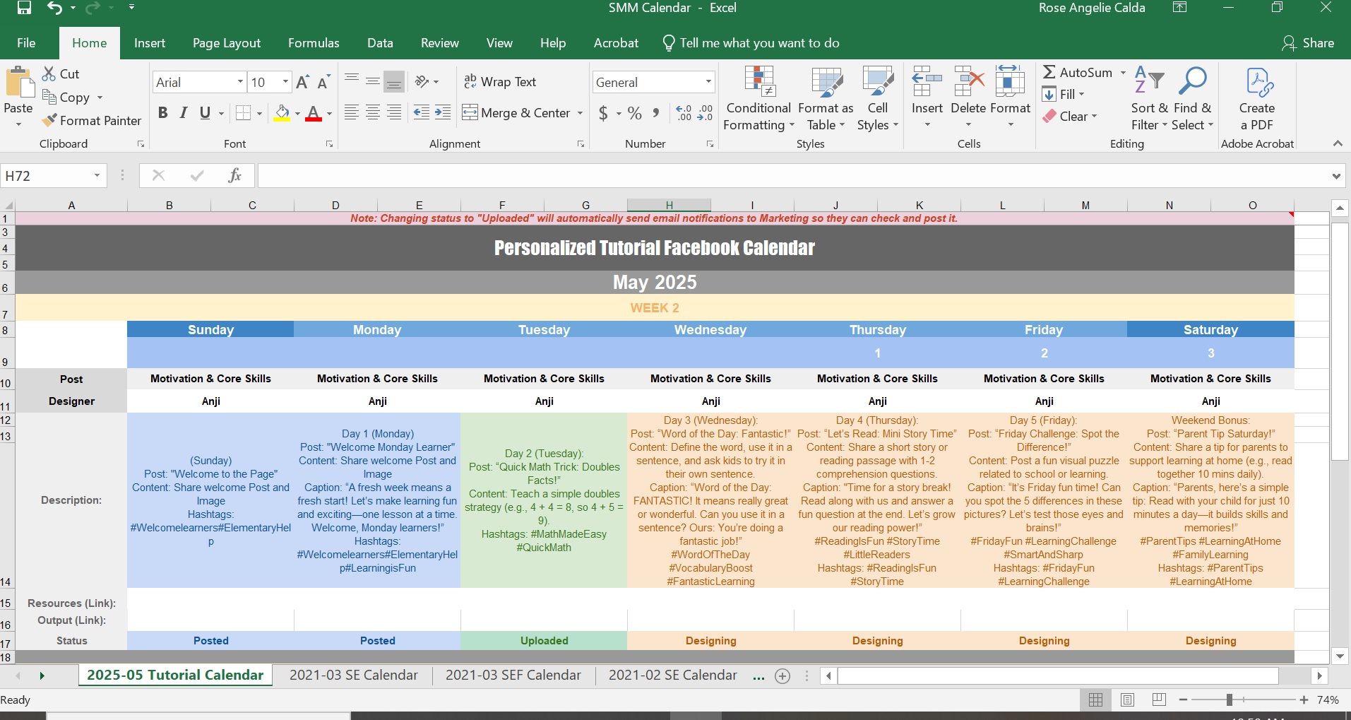Click the Conditional Formatting icon
1351x720 pixels.
click(758, 83)
